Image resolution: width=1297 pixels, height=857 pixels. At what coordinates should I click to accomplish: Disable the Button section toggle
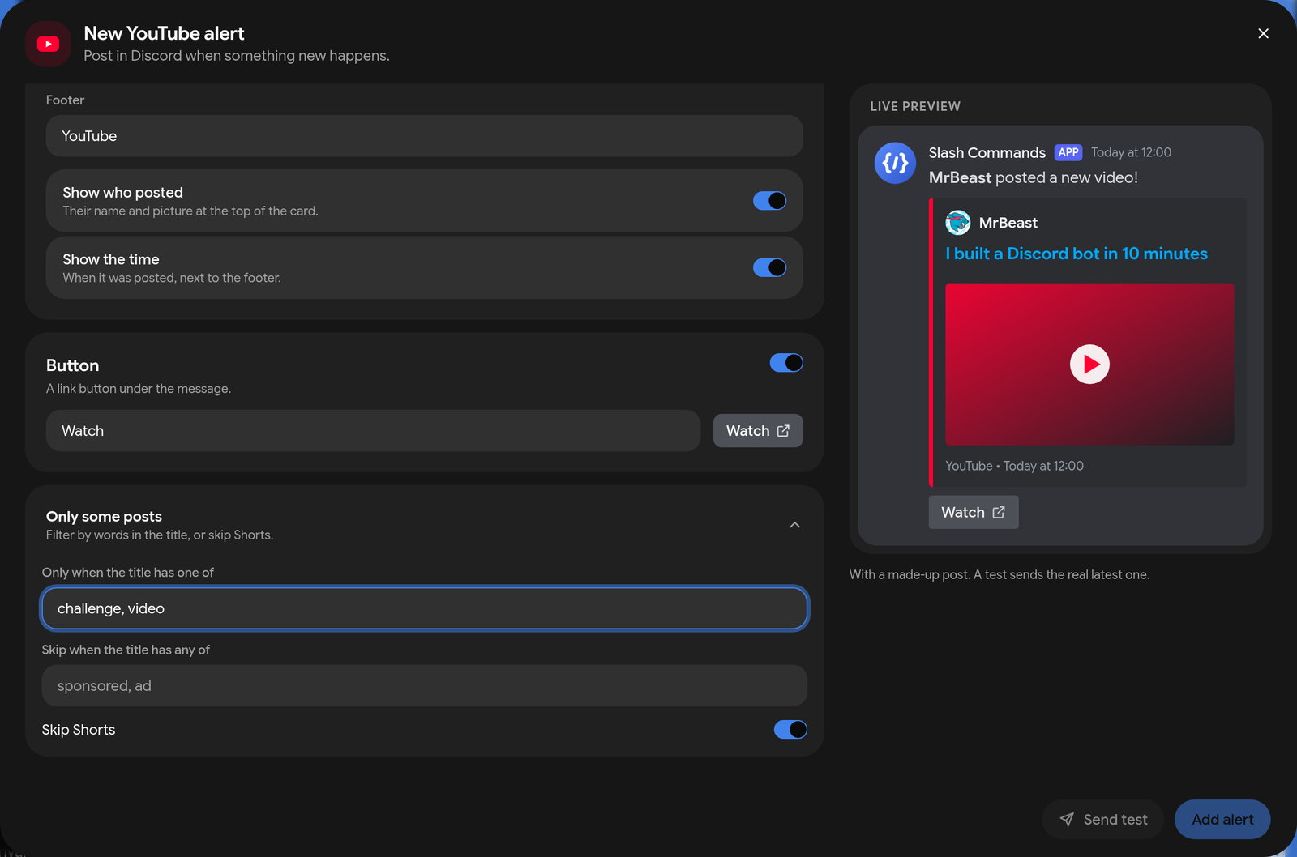(x=786, y=363)
